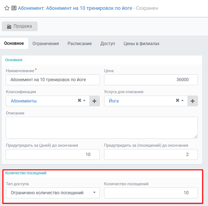Focus the Предупредить за (дней) field
The image size is (208, 206).
coord(53,154)
